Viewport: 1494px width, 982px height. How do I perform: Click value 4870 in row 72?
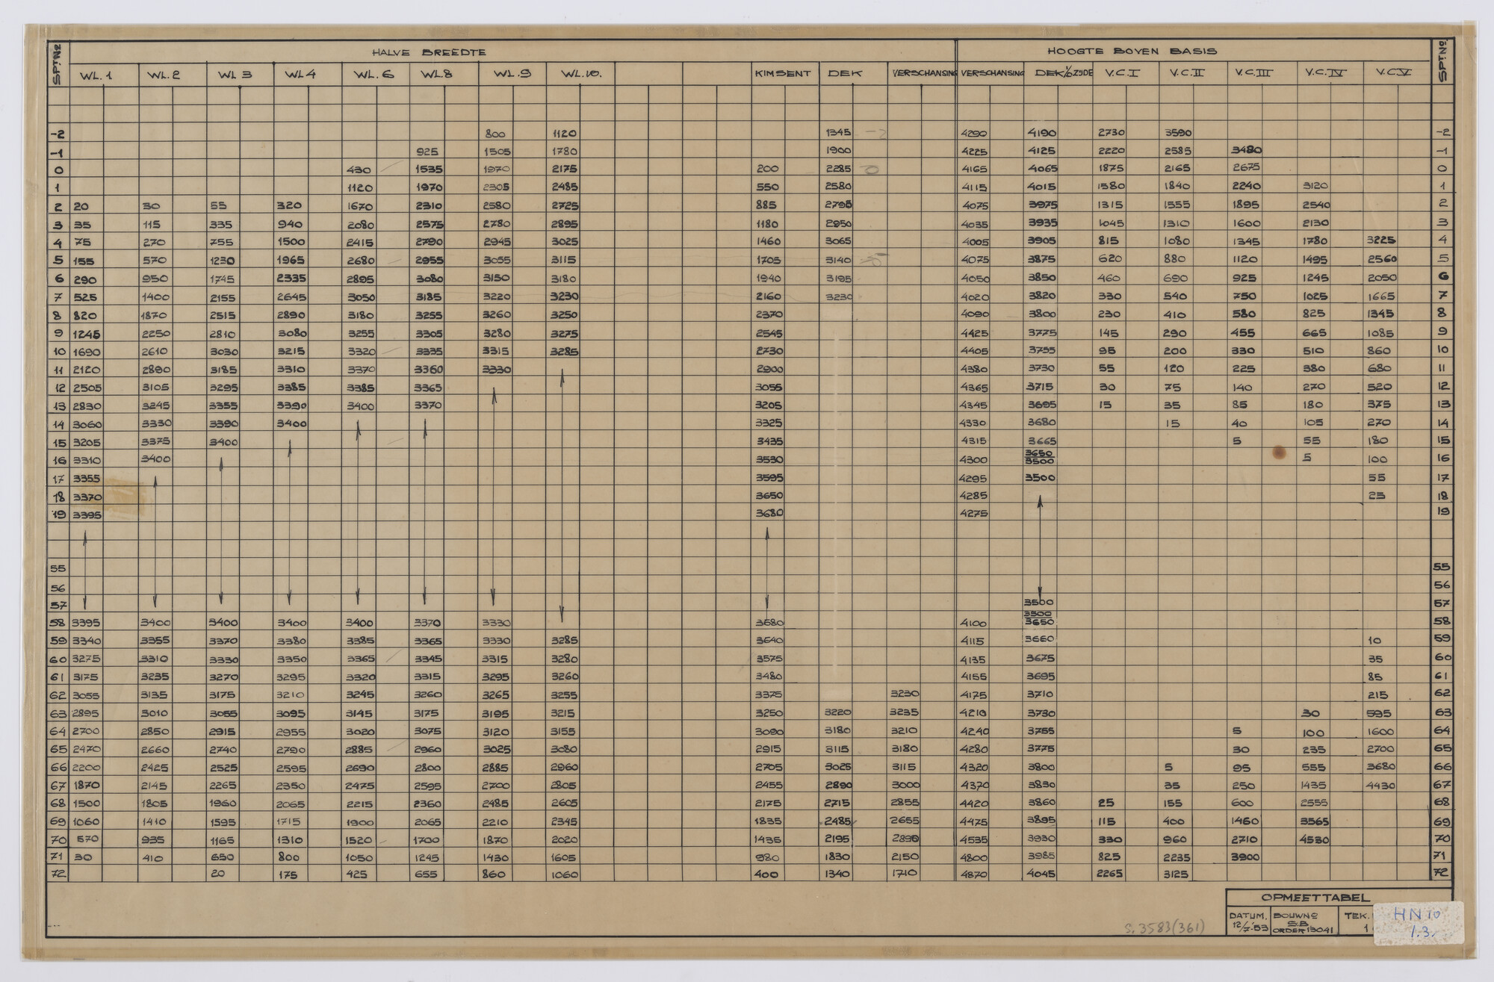click(x=973, y=874)
